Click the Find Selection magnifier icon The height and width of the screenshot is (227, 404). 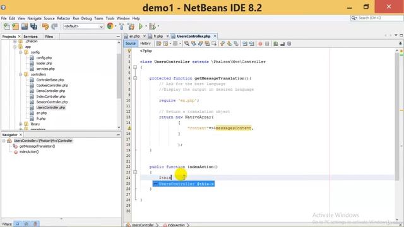187,44
